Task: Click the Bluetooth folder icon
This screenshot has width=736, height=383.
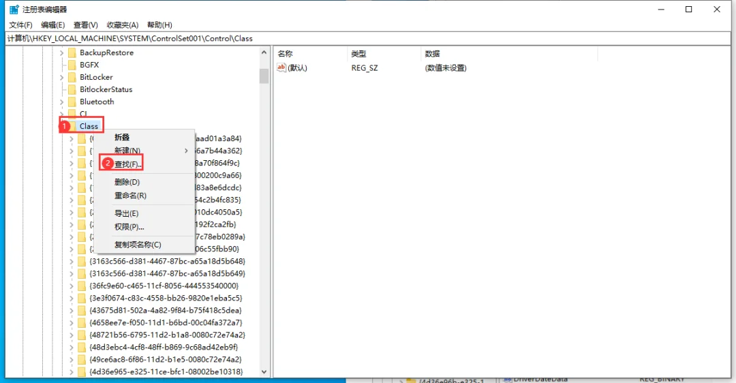Action: point(72,102)
